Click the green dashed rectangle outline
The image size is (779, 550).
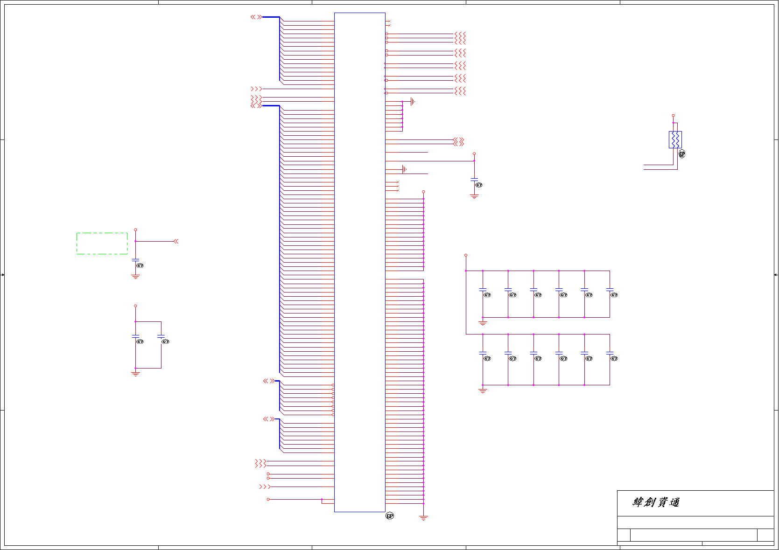coord(102,244)
